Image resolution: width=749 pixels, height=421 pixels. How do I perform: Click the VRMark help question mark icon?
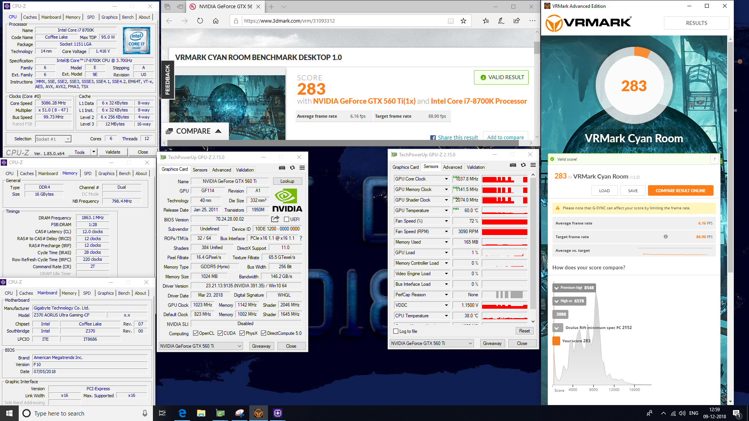714,159
